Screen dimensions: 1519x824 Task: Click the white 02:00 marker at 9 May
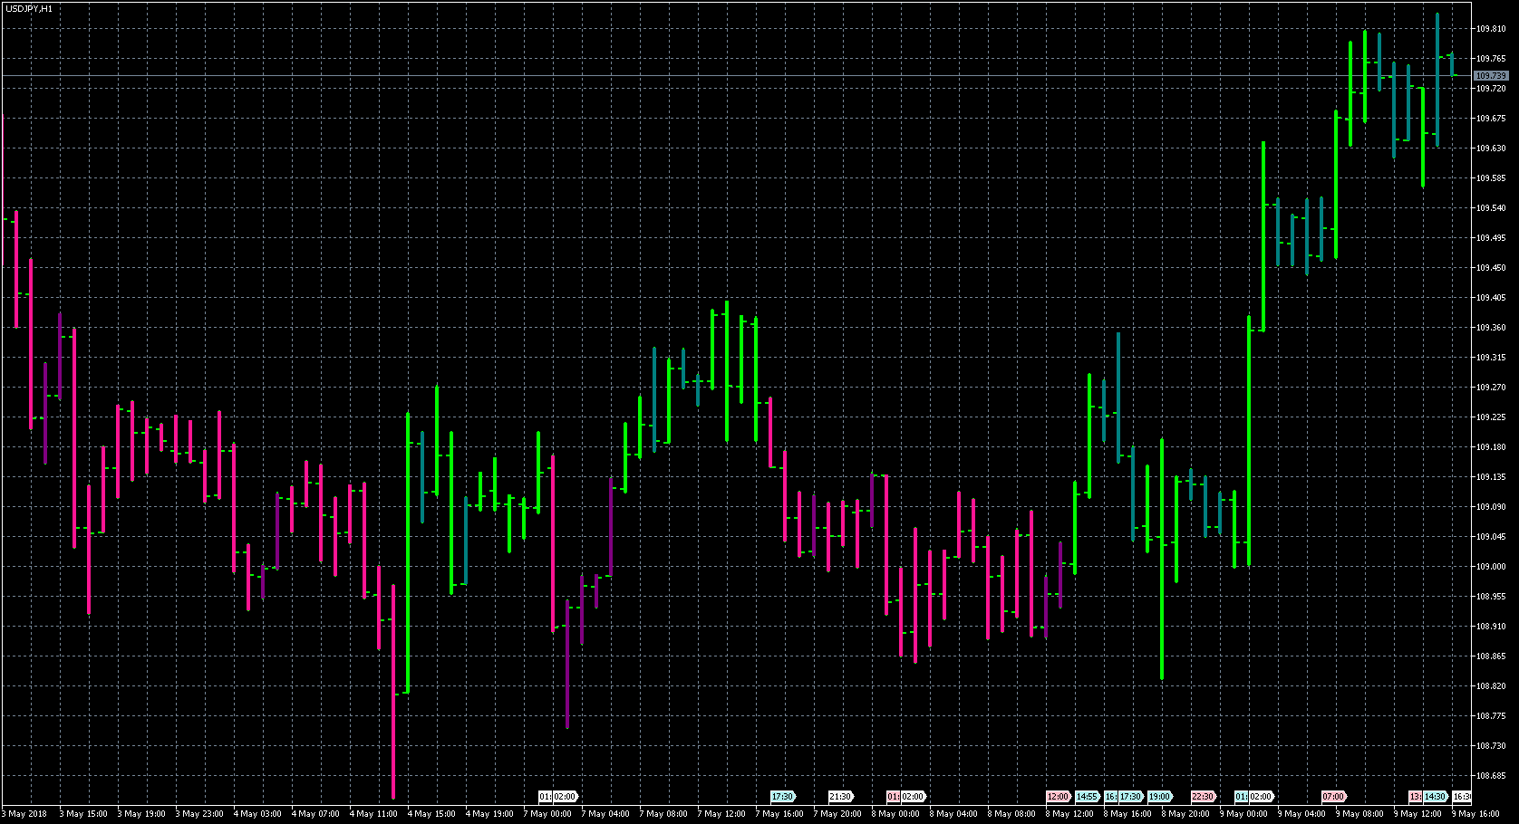pos(1261,797)
